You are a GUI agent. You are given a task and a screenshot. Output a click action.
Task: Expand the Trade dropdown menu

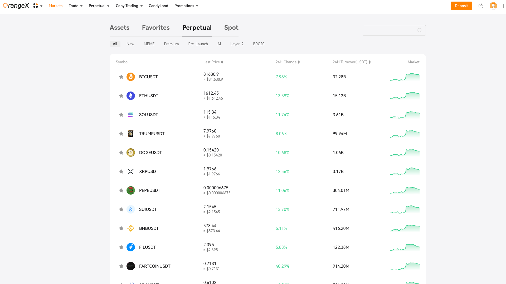76,6
